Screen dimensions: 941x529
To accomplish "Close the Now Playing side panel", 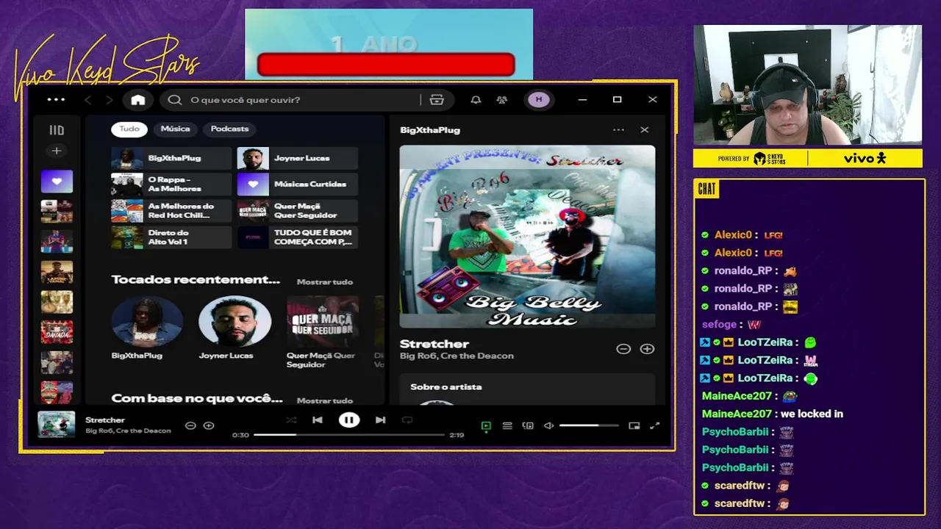I will (645, 130).
